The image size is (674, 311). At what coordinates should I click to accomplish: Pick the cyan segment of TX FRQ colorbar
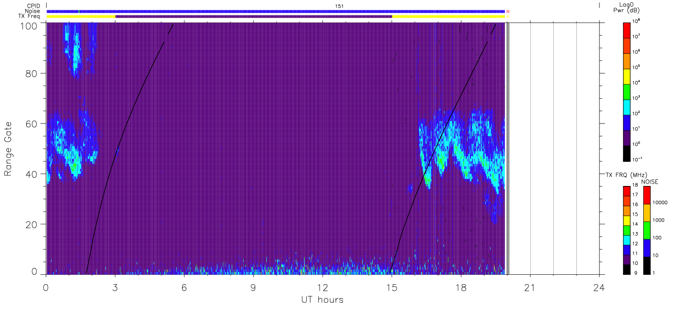(x=627, y=240)
